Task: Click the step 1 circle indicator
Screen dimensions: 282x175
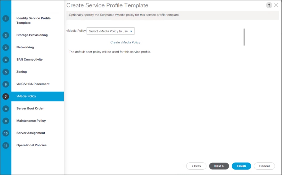Action: [x=6, y=19]
